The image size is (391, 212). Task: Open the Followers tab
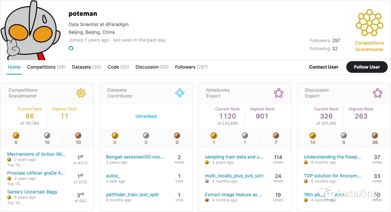pos(191,67)
